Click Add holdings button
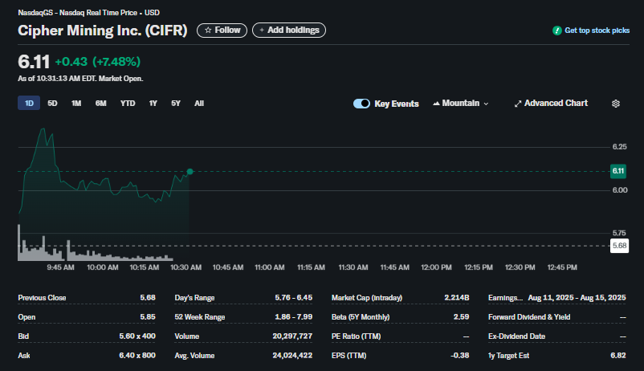644x371 pixels. pos(289,30)
